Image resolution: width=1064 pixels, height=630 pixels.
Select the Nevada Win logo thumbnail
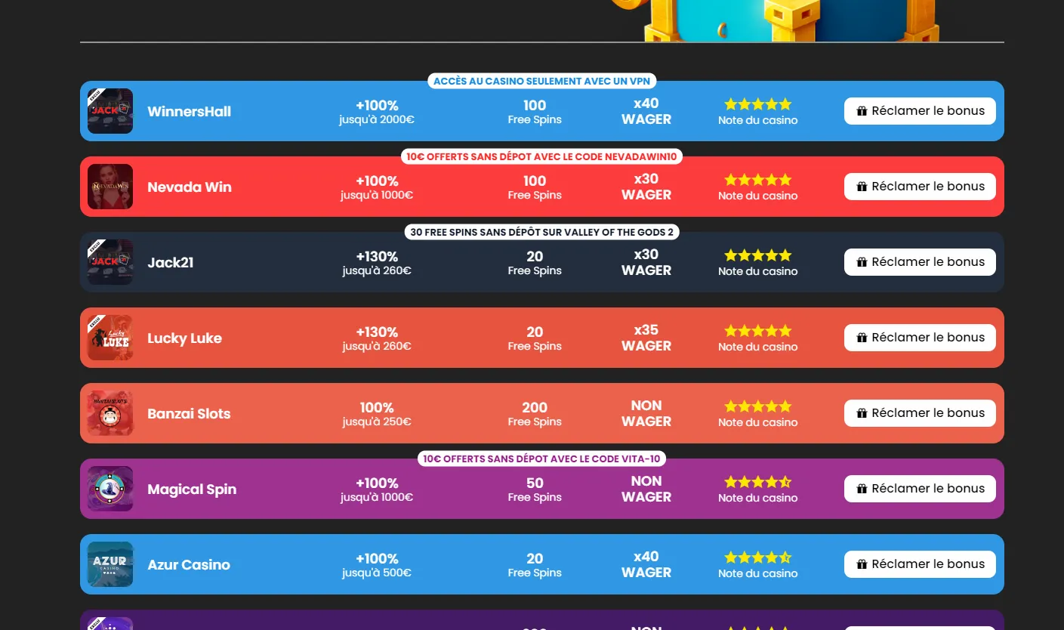click(109, 187)
